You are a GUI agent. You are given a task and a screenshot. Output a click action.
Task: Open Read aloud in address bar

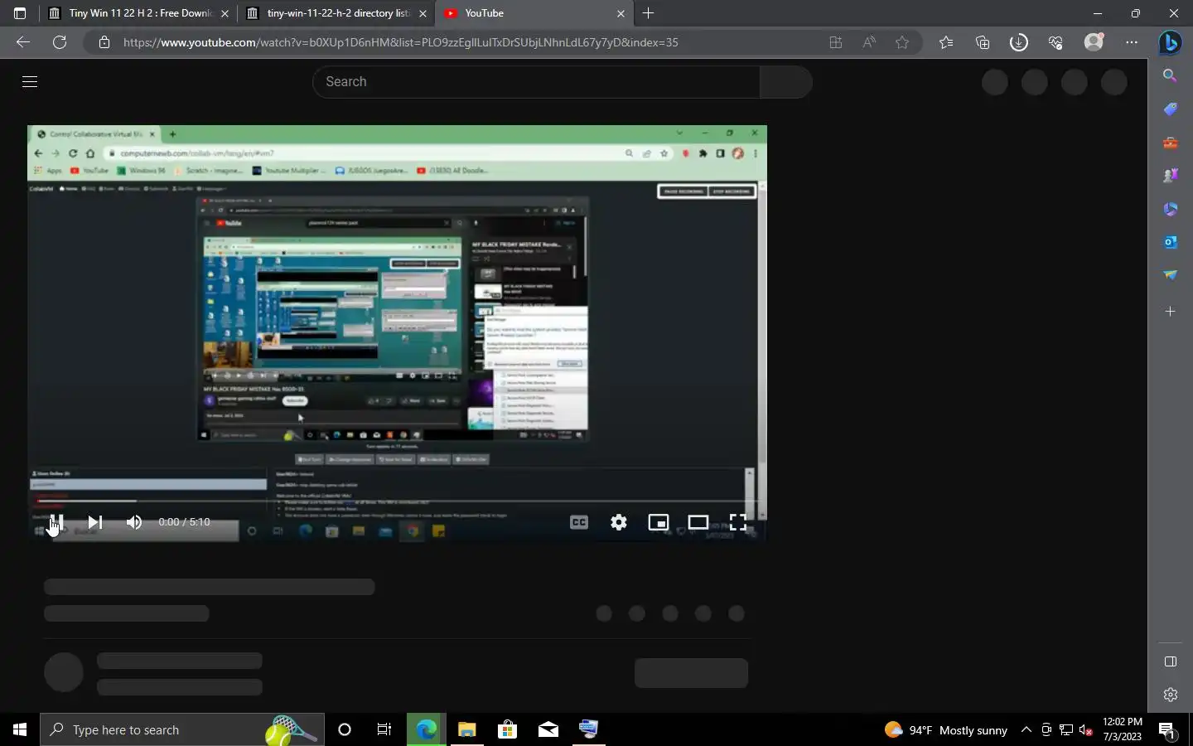click(x=869, y=42)
